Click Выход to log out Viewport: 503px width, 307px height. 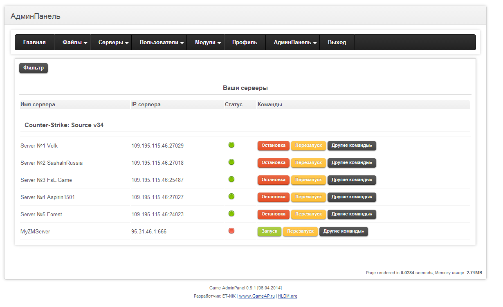(x=337, y=43)
